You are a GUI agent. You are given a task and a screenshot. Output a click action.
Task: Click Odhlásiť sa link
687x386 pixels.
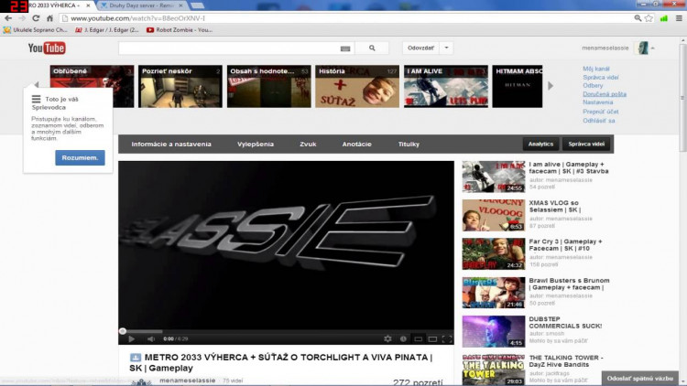[599, 121]
